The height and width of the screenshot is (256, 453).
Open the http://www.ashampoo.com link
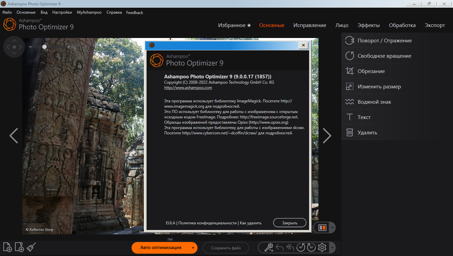click(x=188, y=88)
